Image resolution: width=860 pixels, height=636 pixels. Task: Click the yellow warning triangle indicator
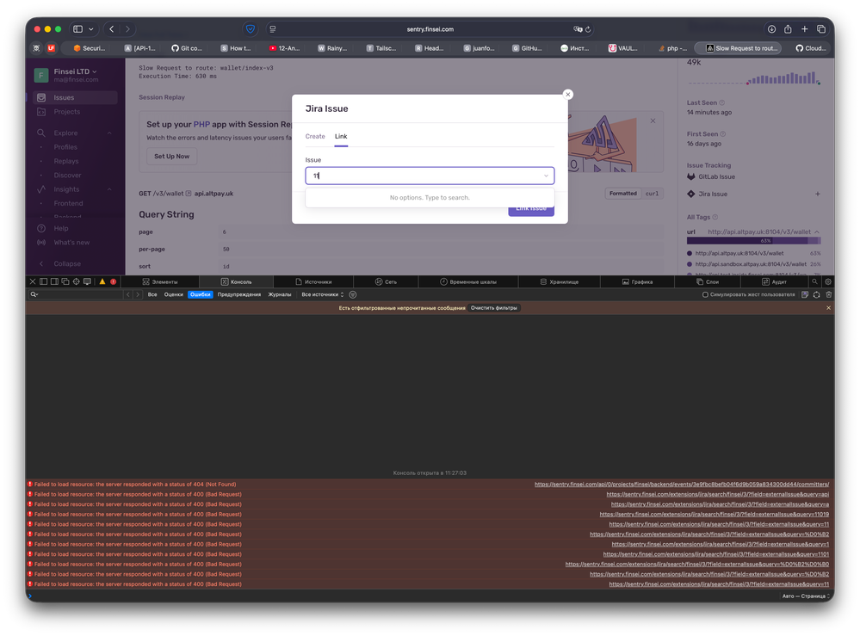click(x=102, y=281)
